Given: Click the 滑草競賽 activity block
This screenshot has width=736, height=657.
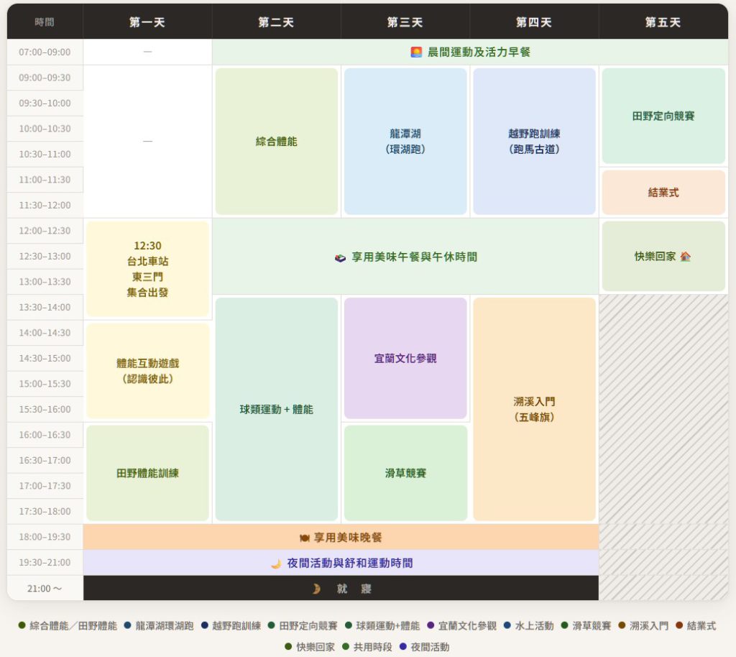Looking at the screenshot, I should (x=405, y=473).
